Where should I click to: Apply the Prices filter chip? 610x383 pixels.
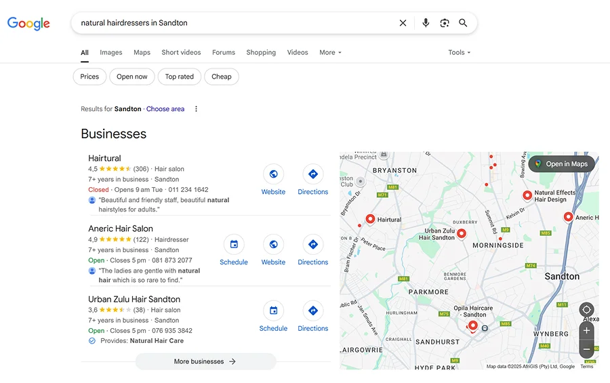pos(89,77)
